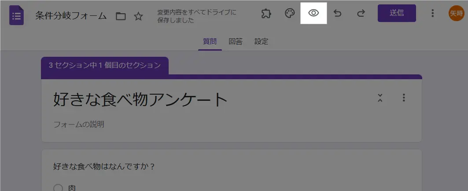Rename the form title 条件分岐フォーム
The image size is (468, 191).
[71, 15]
